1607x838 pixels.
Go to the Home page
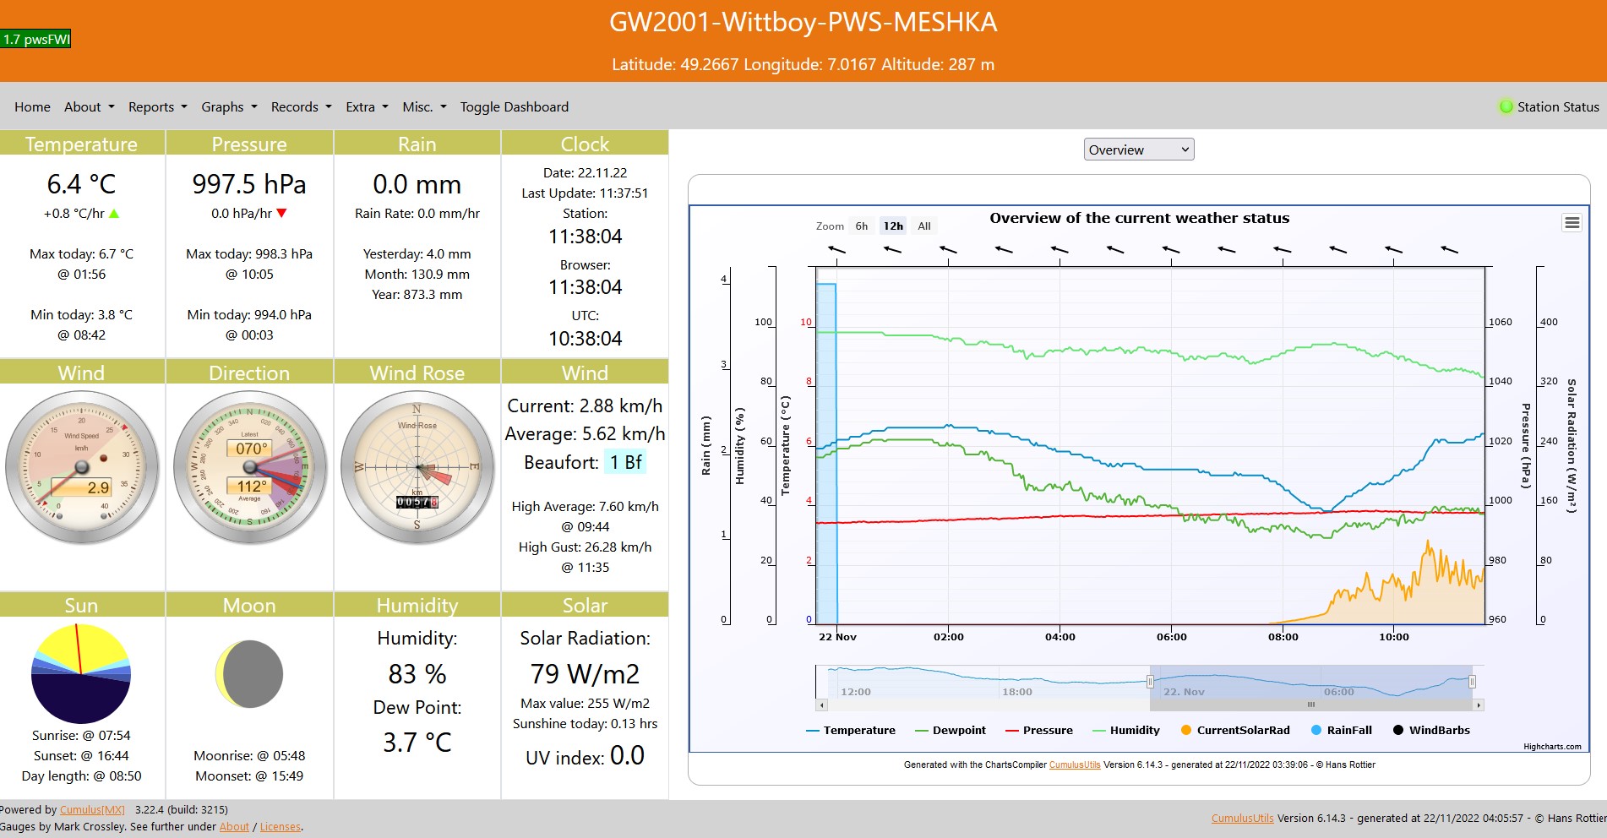[32, 107]
